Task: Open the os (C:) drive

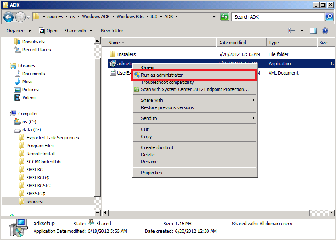Action: click(25, 122)
